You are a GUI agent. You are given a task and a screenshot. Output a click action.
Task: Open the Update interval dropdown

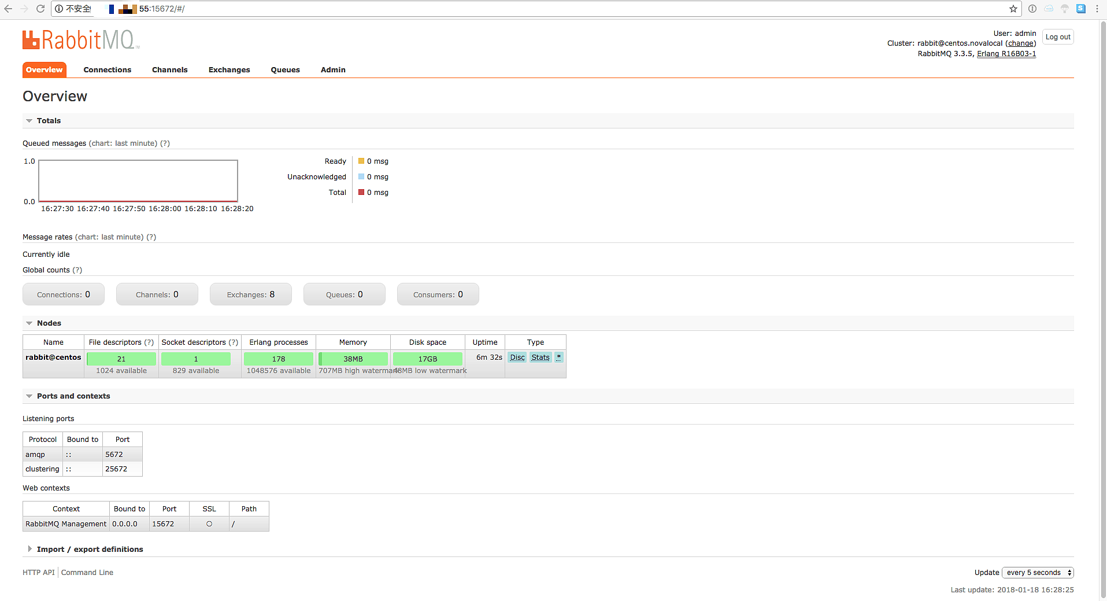[x=1038, y=573]
